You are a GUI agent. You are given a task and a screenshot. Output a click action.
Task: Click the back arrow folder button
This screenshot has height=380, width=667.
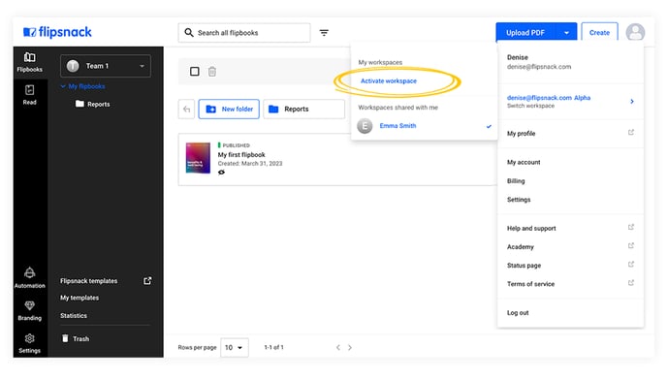(186, 110)
